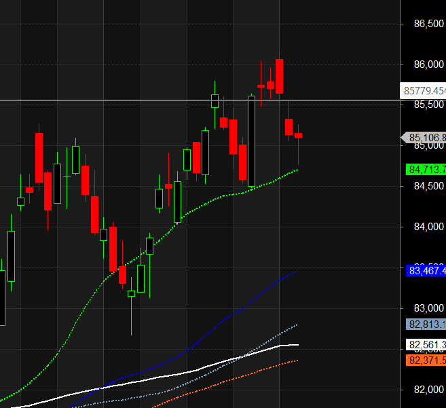Select the gray-blue 82,813.1 price label
Screen dimensions: 446x408
point(425,324)
